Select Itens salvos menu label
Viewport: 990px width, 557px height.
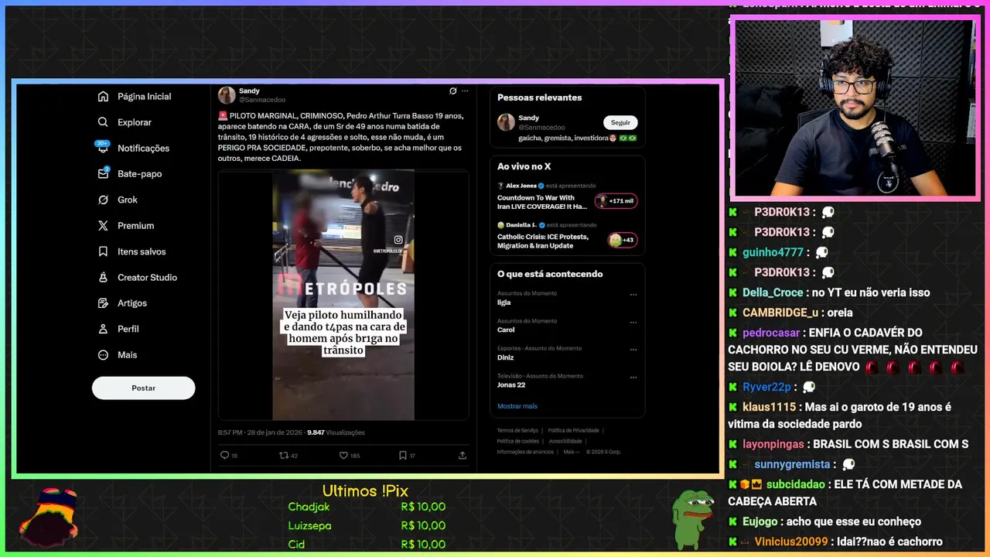[x=142, y=251]
